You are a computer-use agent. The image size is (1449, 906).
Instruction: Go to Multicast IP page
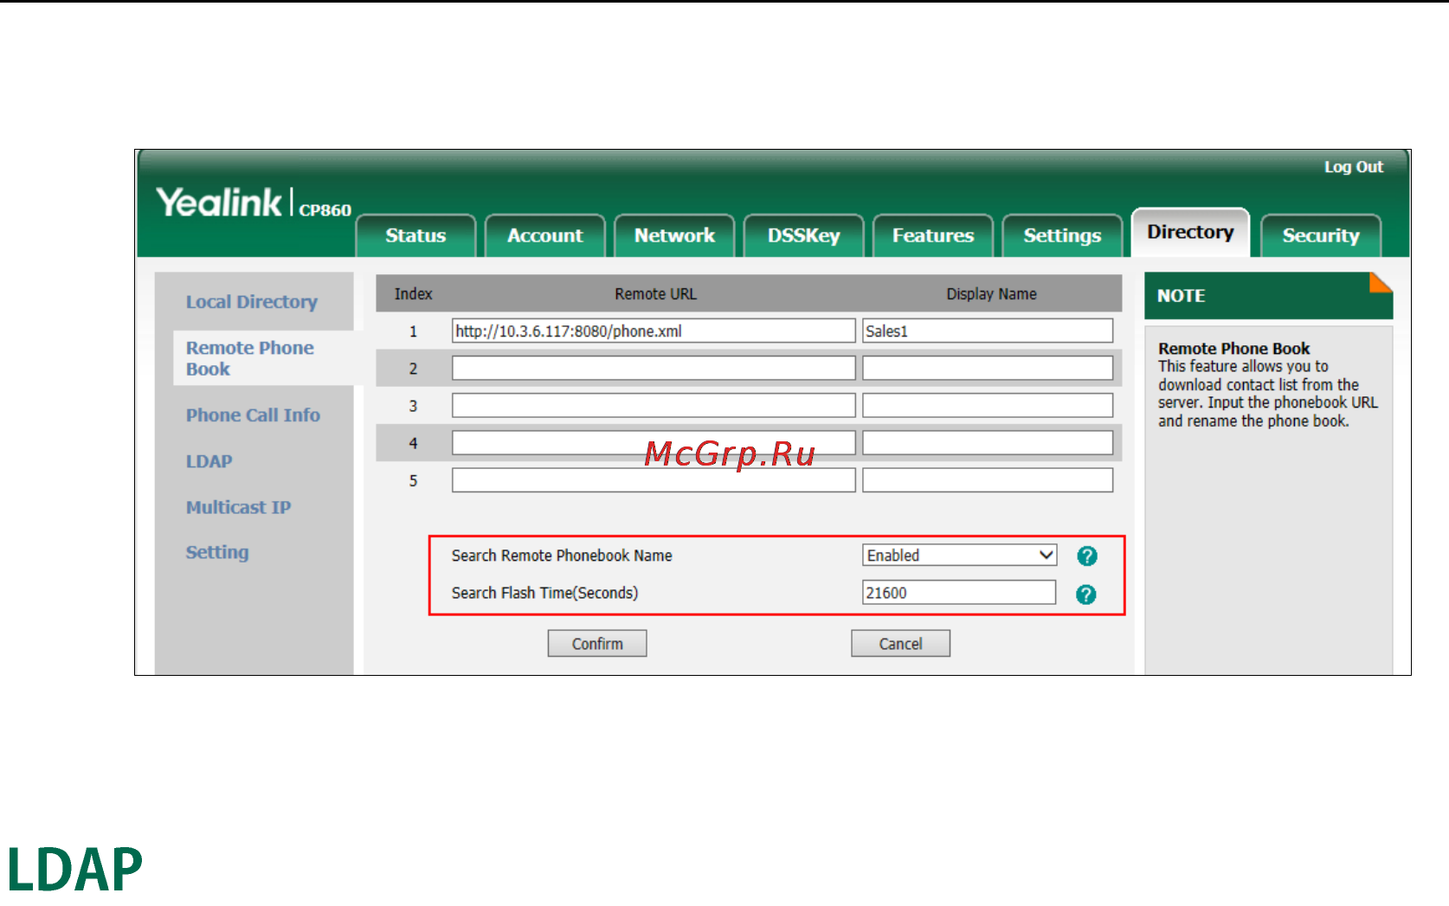pyautogui.click(x=238, y=507)
